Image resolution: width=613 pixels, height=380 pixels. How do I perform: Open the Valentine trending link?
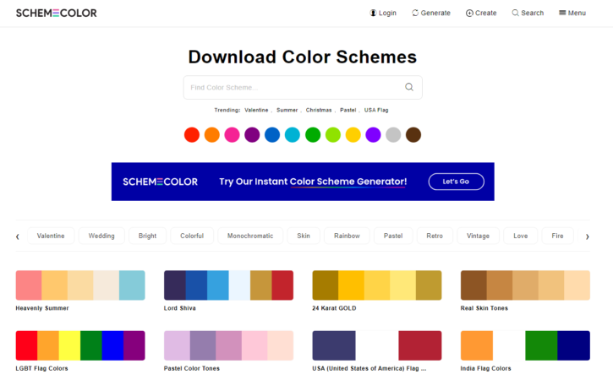click(256, 110)
